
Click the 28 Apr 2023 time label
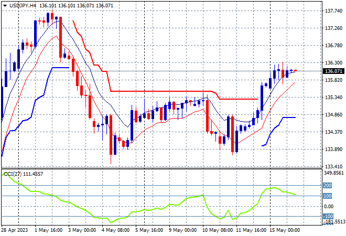point(15,230)
